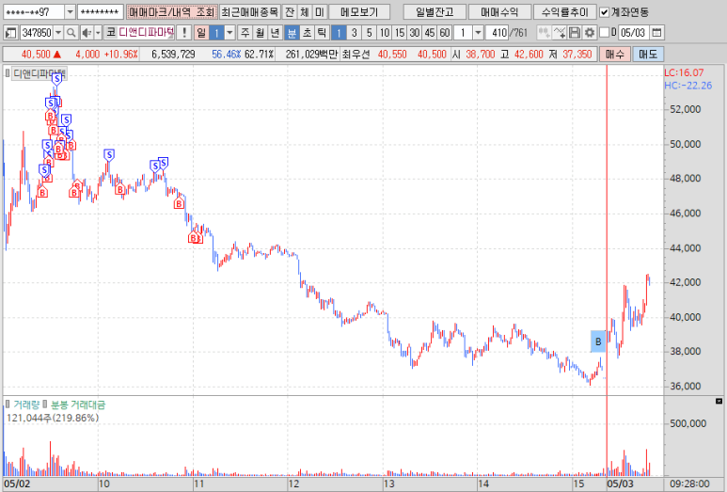Click the handle left of the 디앤디파마텍 chart label
This screenshot has height=492, width=727.
pos(8,73)
